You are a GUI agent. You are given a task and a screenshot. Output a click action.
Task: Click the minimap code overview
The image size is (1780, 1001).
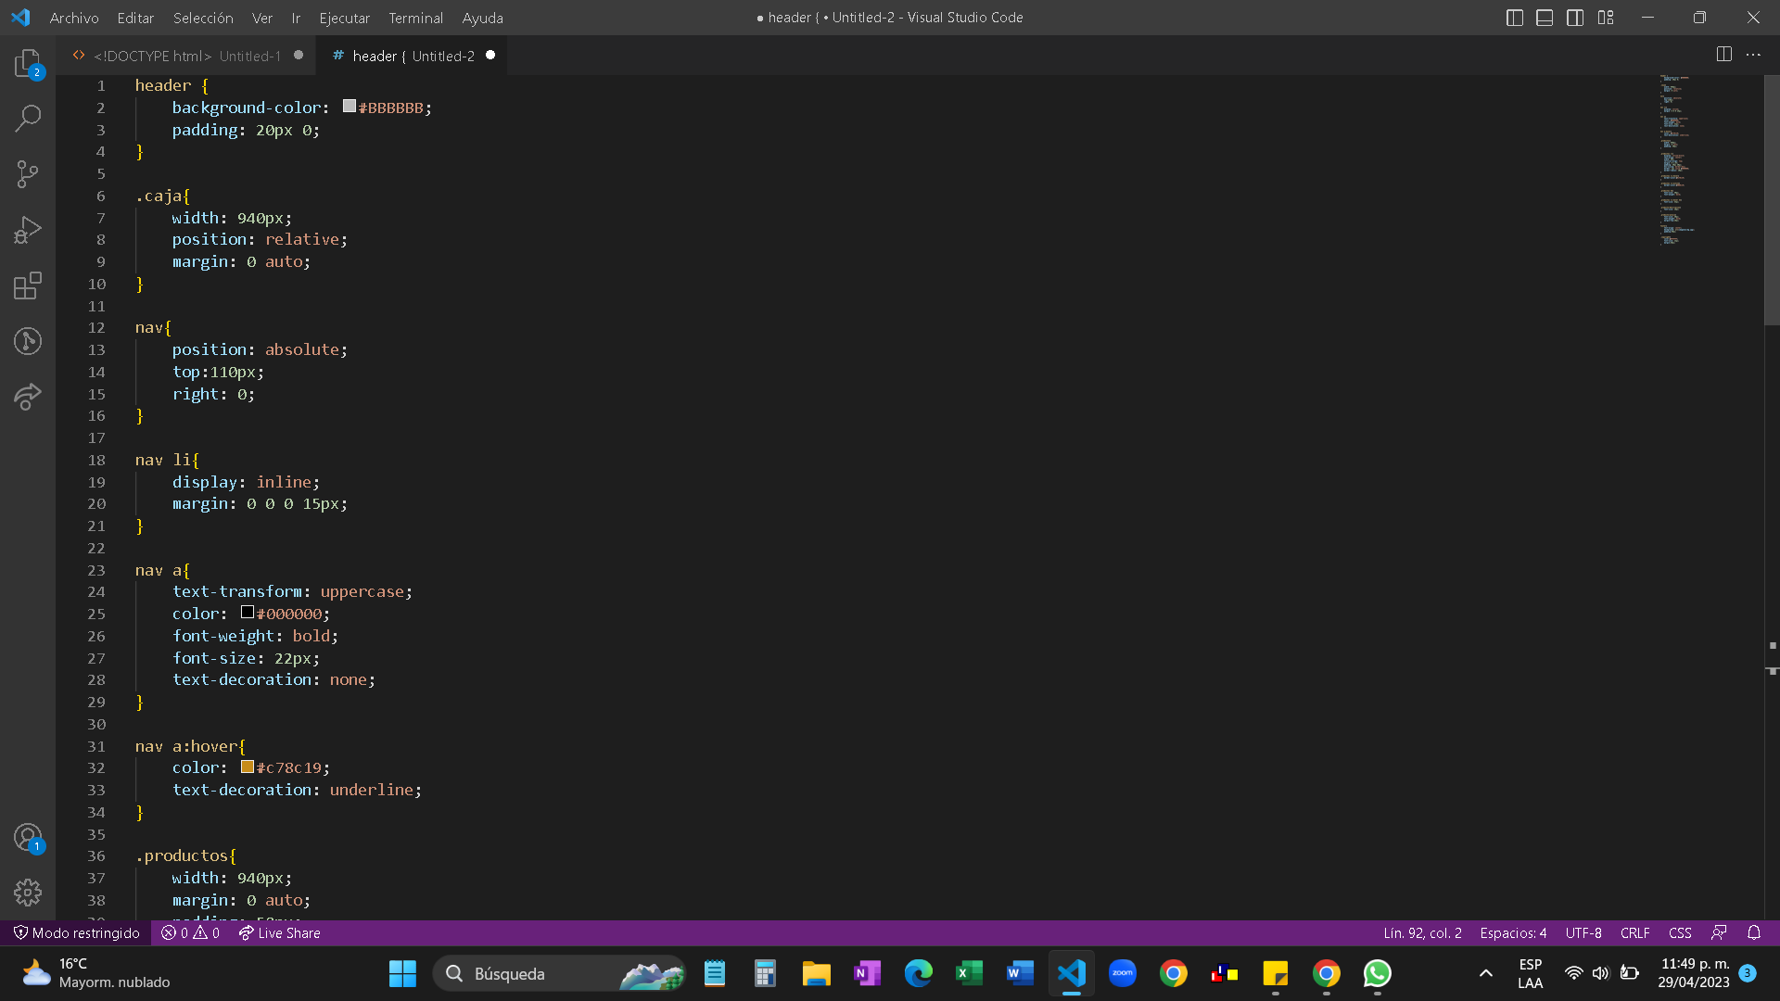pyautogui.click(x=1676, y=159)
